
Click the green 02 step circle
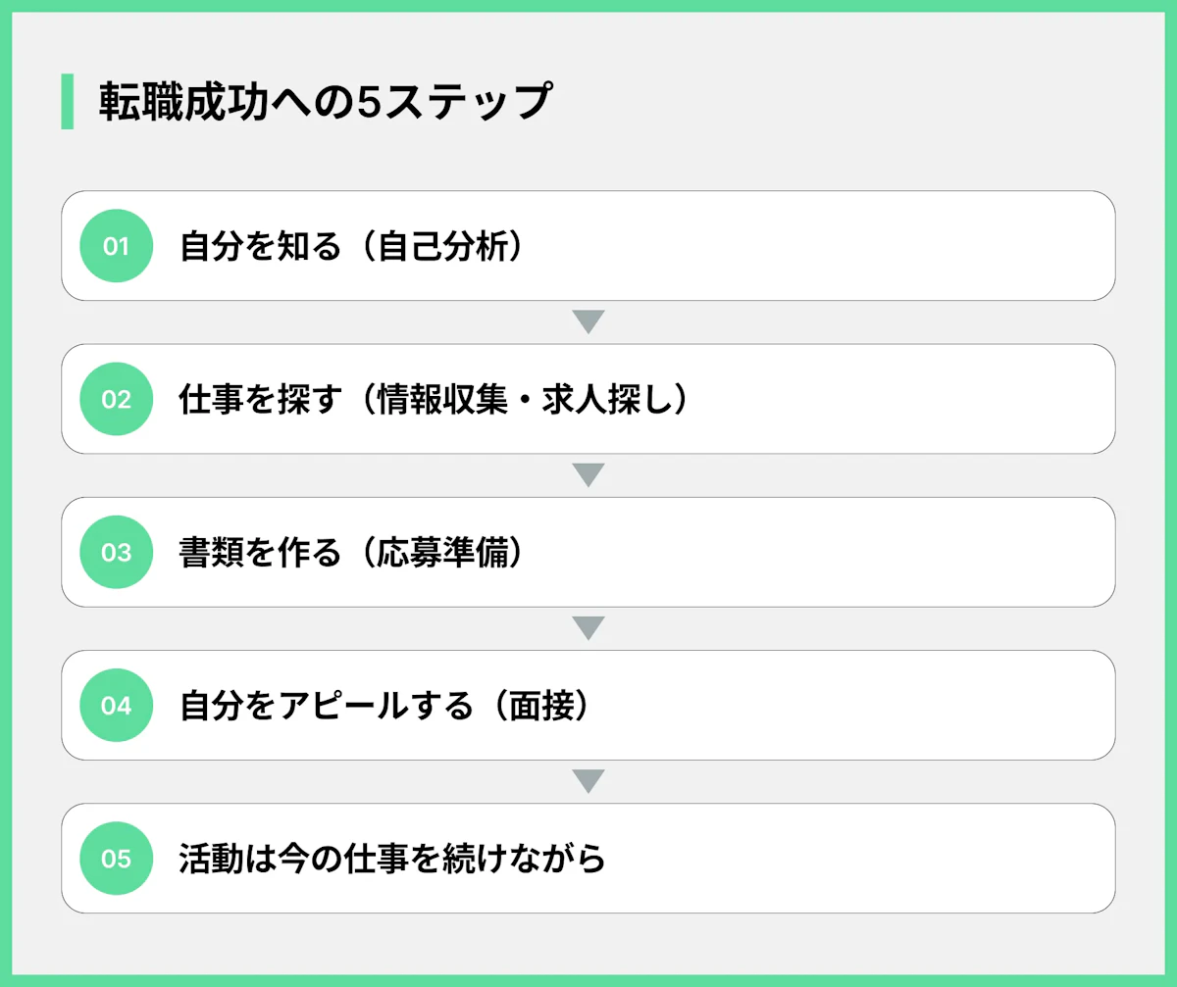(x=116, y=399)
